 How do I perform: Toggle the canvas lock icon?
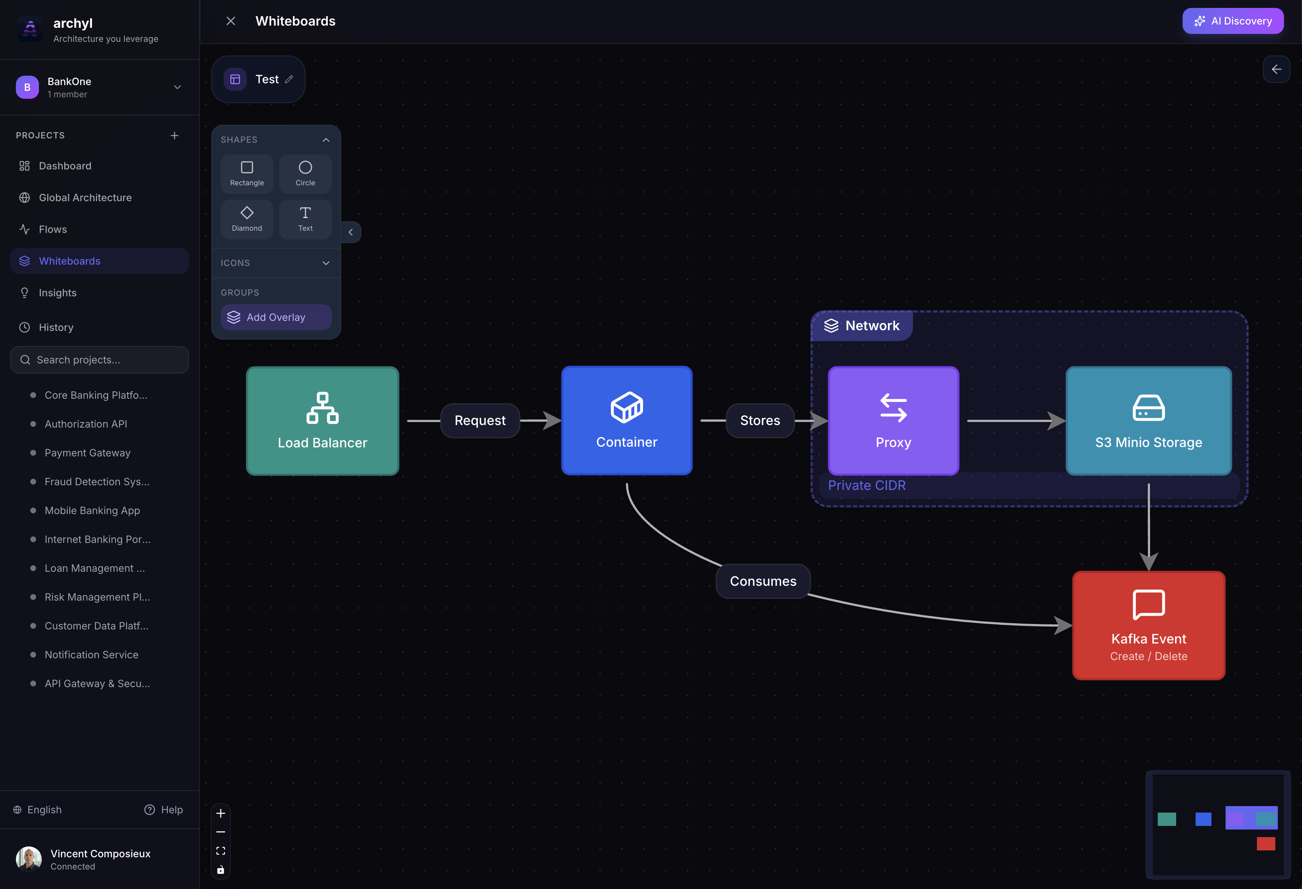221,870
